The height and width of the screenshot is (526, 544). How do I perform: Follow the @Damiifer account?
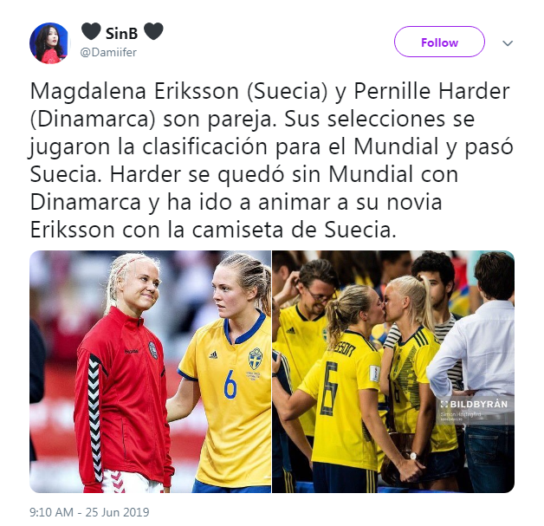[439, 42]
